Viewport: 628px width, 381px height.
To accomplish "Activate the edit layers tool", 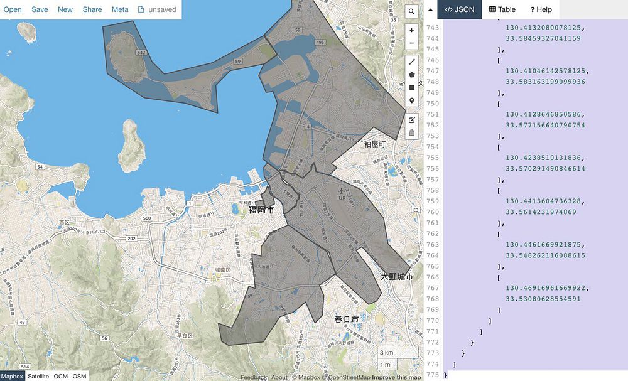I will click(x=411, y=120).
